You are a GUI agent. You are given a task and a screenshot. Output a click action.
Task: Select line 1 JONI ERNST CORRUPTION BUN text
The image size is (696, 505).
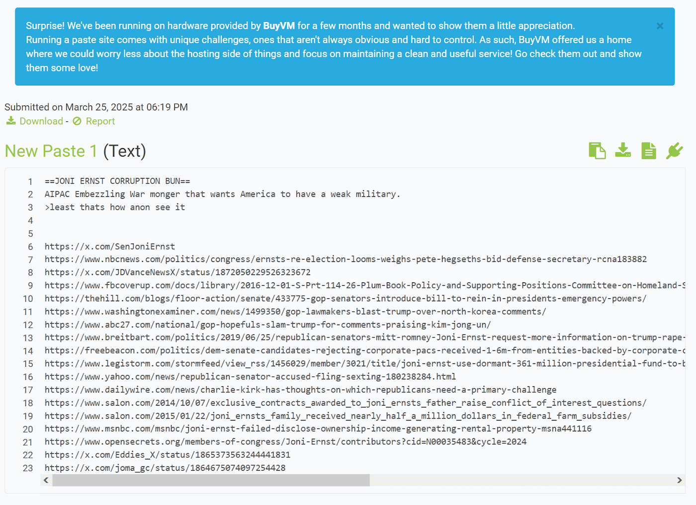pyautogui.click(x=117, y=181)
